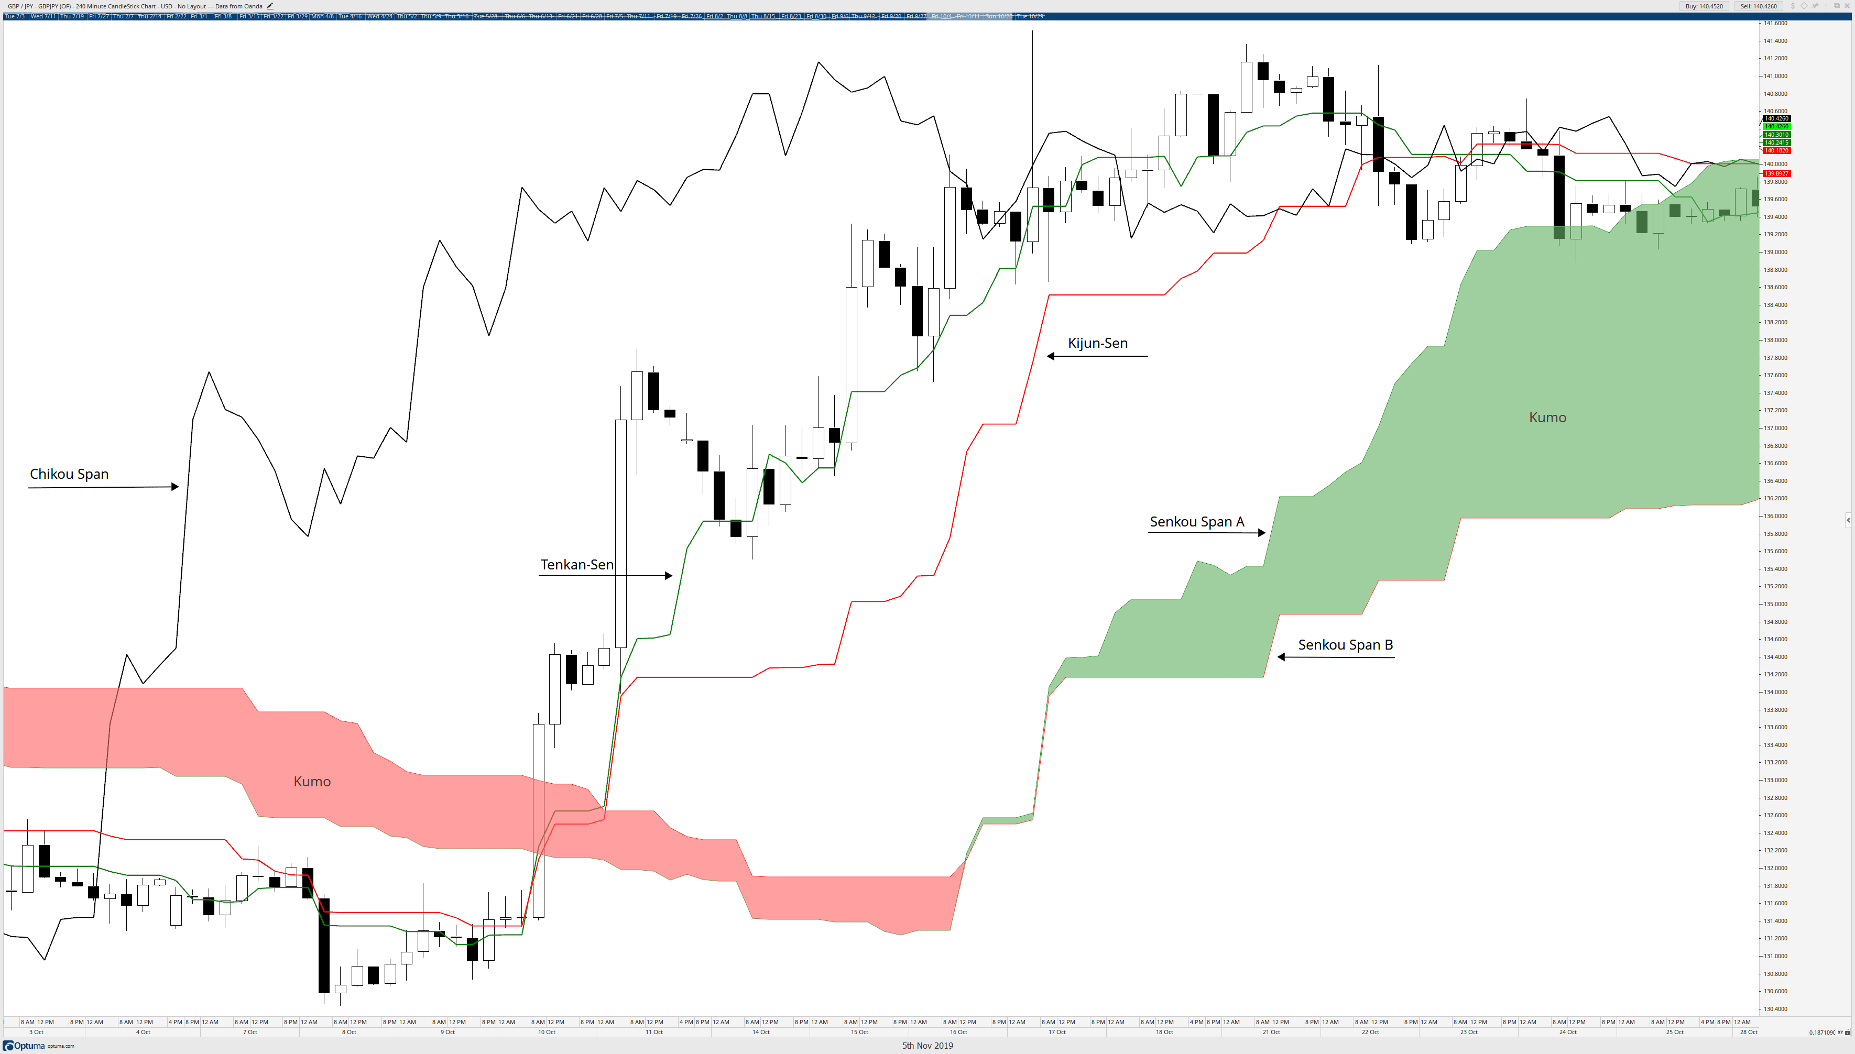Click the 21 Oct date on time axis
This screenshot has height=1054, width=1855.
[x=1271, y=1033]
